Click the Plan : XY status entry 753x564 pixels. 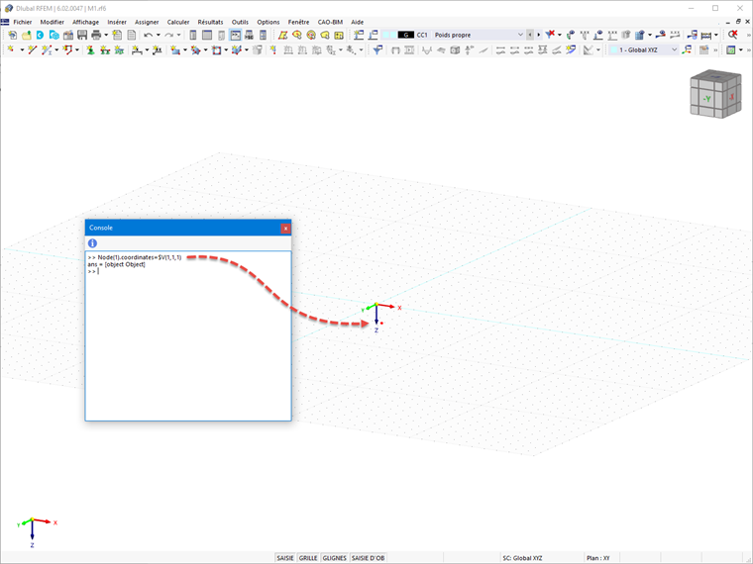(597, 558)
